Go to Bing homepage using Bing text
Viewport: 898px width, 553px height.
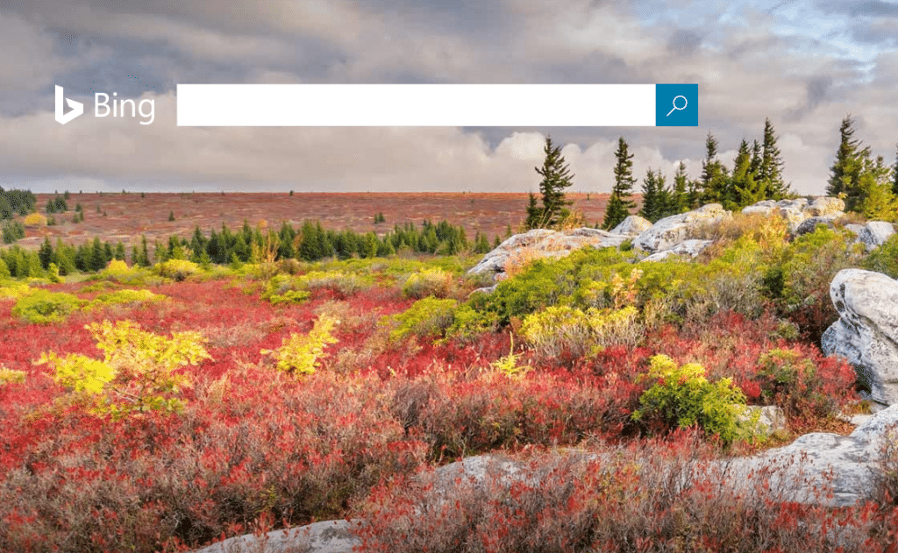124,106
